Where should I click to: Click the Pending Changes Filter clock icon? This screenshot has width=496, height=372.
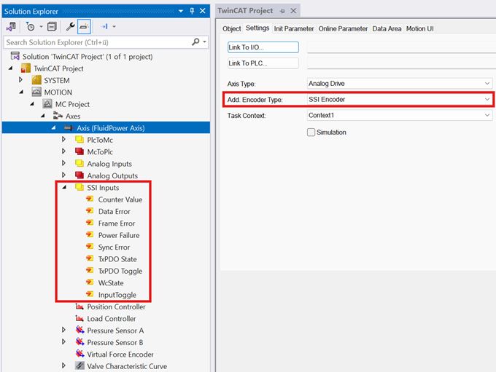click(31, 27)
